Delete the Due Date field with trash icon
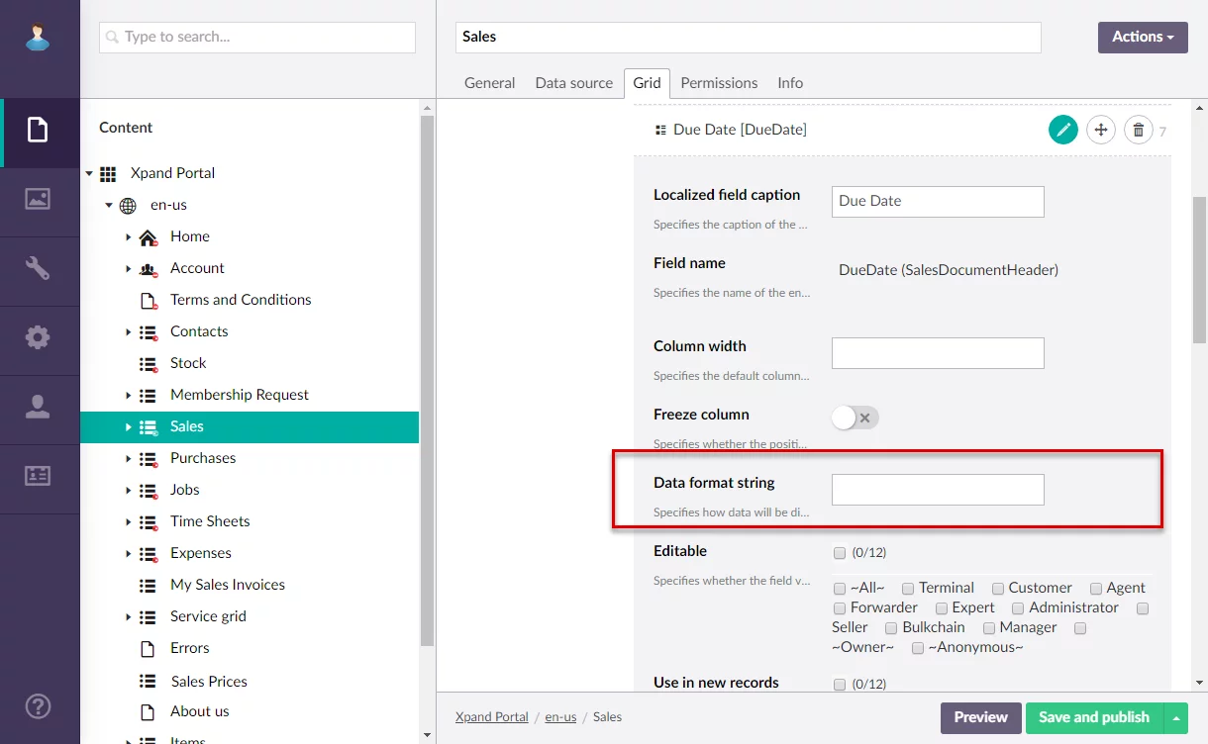1208x744 pixels. [1139, 130]
